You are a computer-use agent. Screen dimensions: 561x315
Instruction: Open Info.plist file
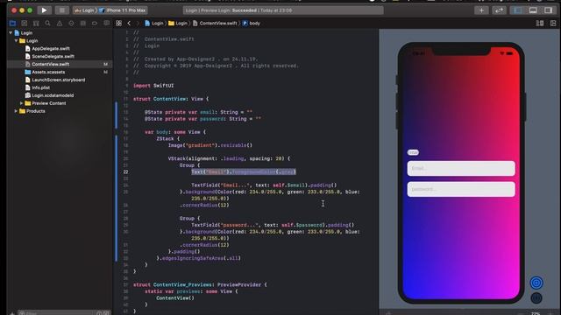(x=41, y=87)
